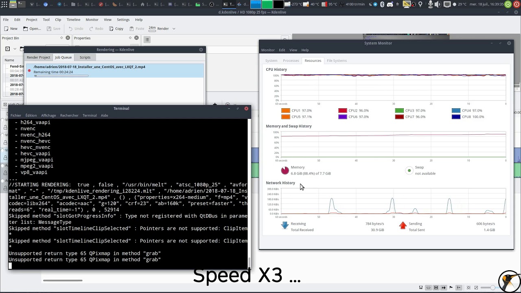Open the Settings menu in Kdenlive
Screen dimensions: 521x293
point(123,20)
